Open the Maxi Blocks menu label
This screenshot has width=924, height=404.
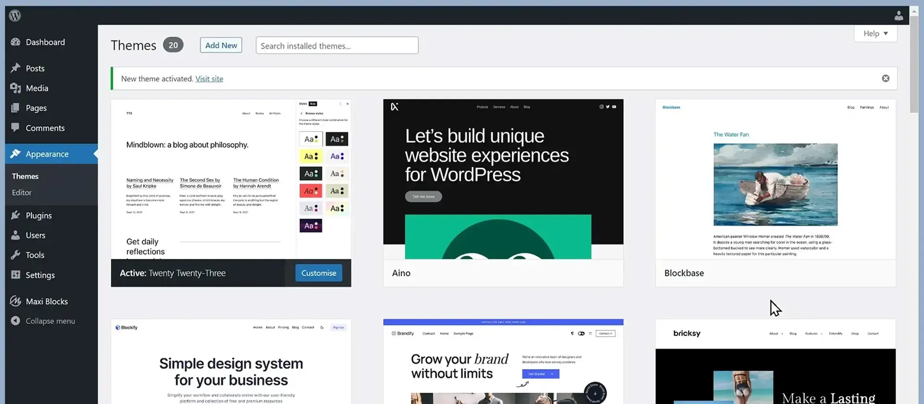coord(47,301)
